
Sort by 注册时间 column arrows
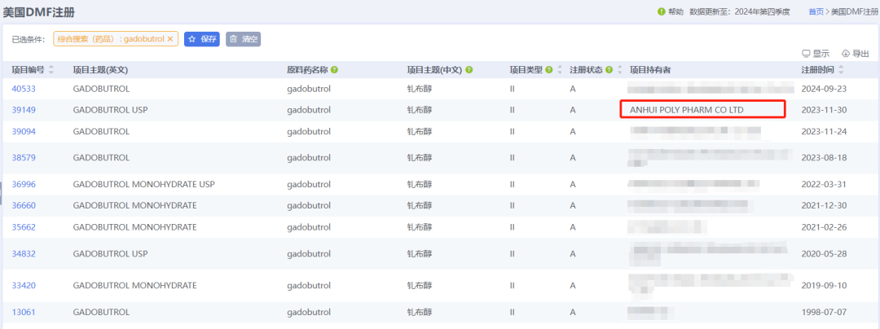842,70
